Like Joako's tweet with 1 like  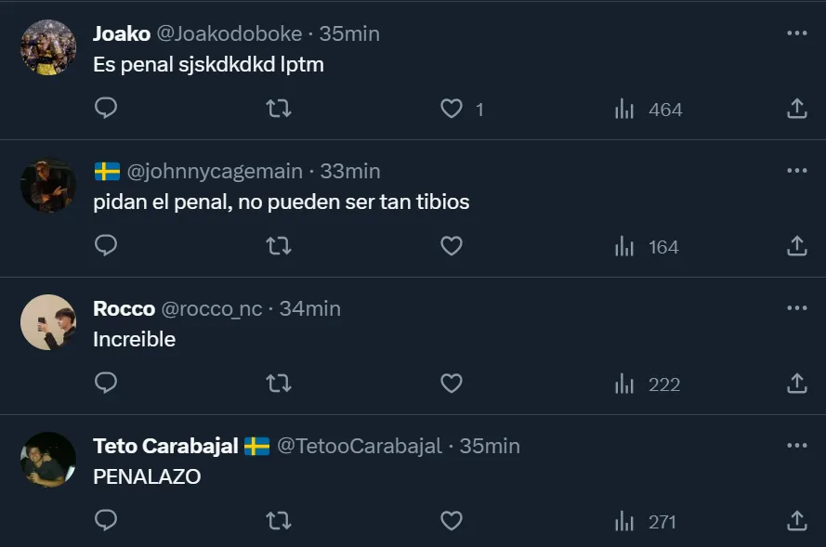click(x=452, y=109)
